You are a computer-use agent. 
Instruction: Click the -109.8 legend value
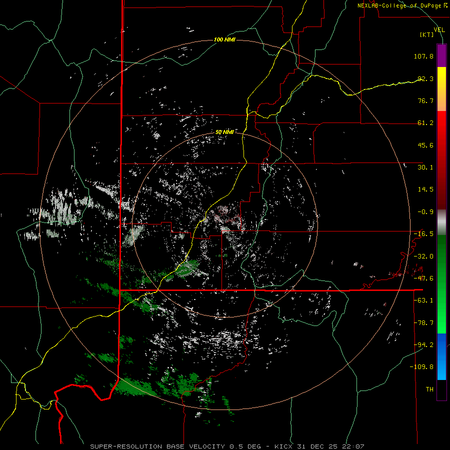421,367
